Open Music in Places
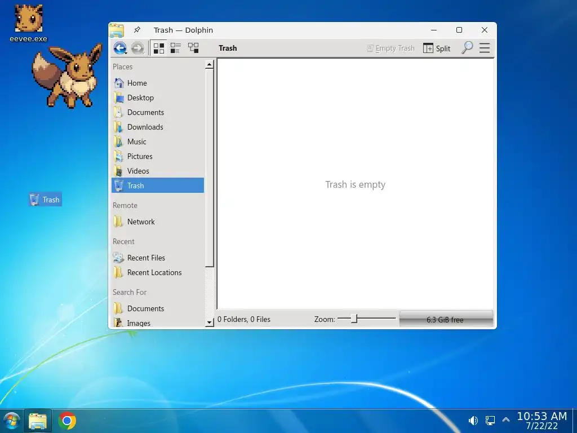 [x=158, y=142]
